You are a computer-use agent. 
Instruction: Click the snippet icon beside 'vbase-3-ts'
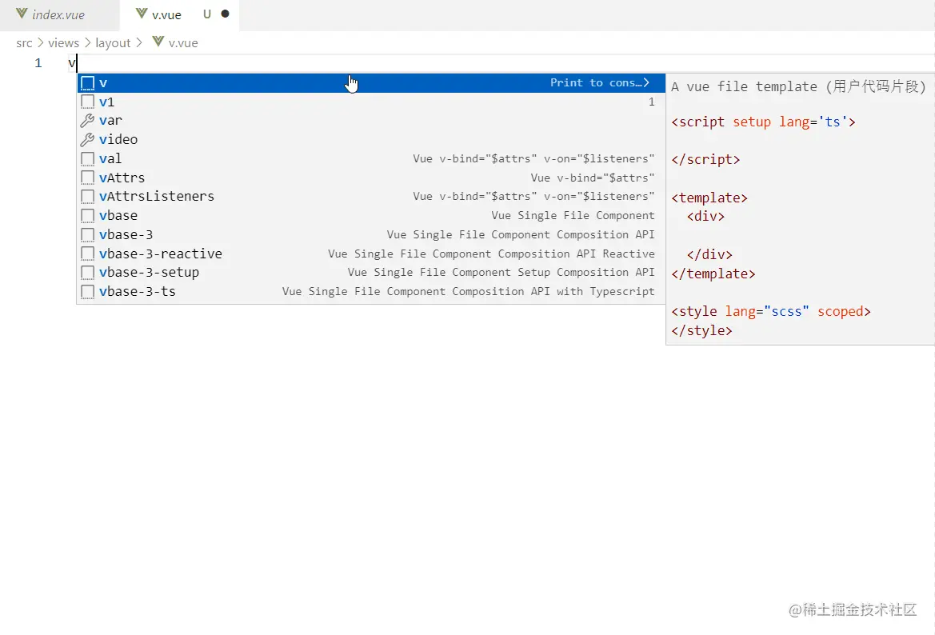[88, 292]
